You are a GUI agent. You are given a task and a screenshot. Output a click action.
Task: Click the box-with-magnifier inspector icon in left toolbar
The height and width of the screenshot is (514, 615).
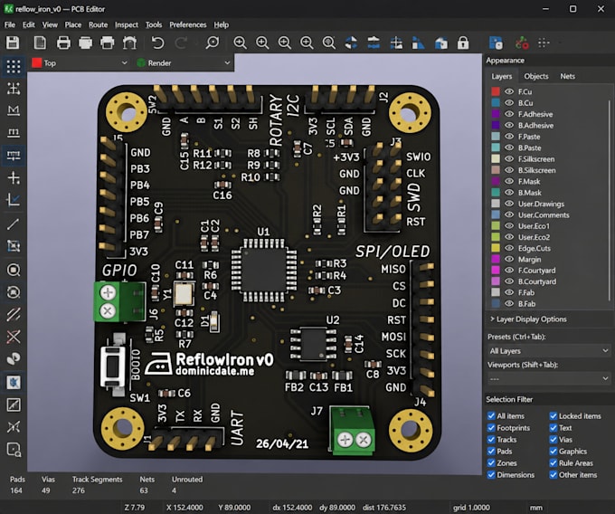[14, 450]
